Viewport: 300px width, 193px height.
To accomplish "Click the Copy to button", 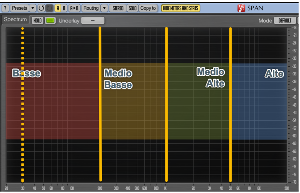I will coord(148,8).
